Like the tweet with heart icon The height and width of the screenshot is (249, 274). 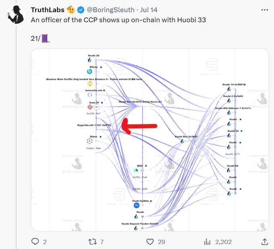[150, 242]
